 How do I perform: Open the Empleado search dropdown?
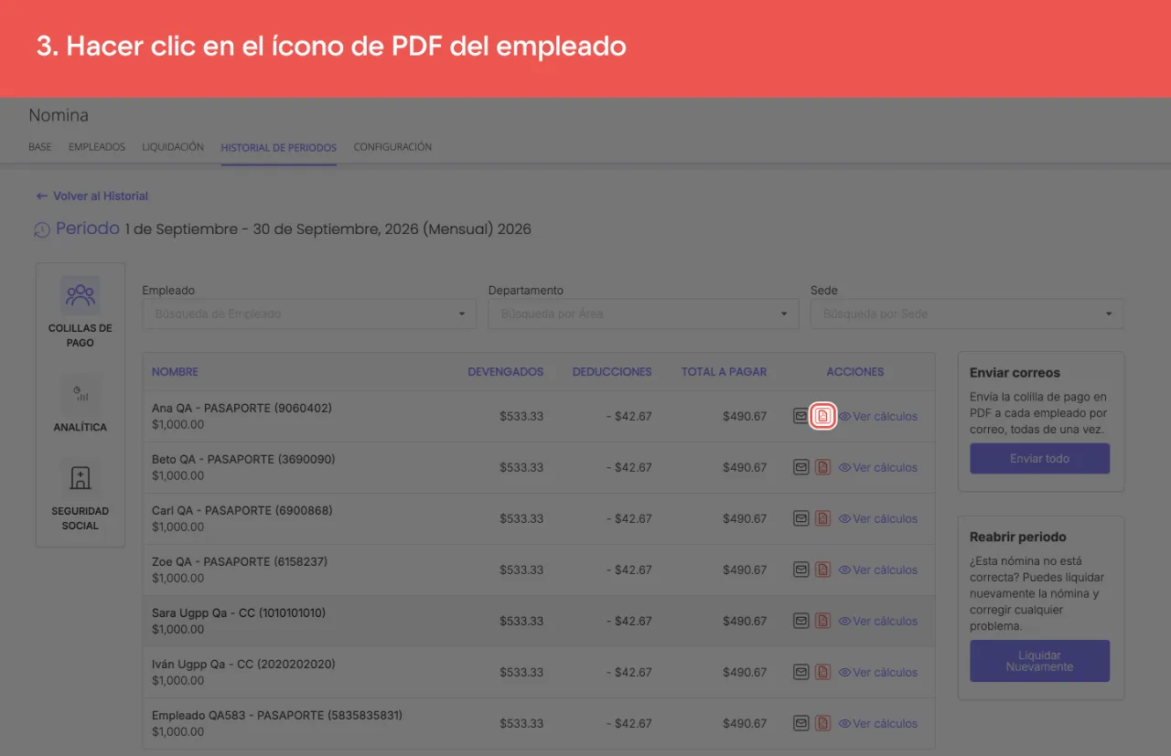pyautogui.click(x=309, y=314)
